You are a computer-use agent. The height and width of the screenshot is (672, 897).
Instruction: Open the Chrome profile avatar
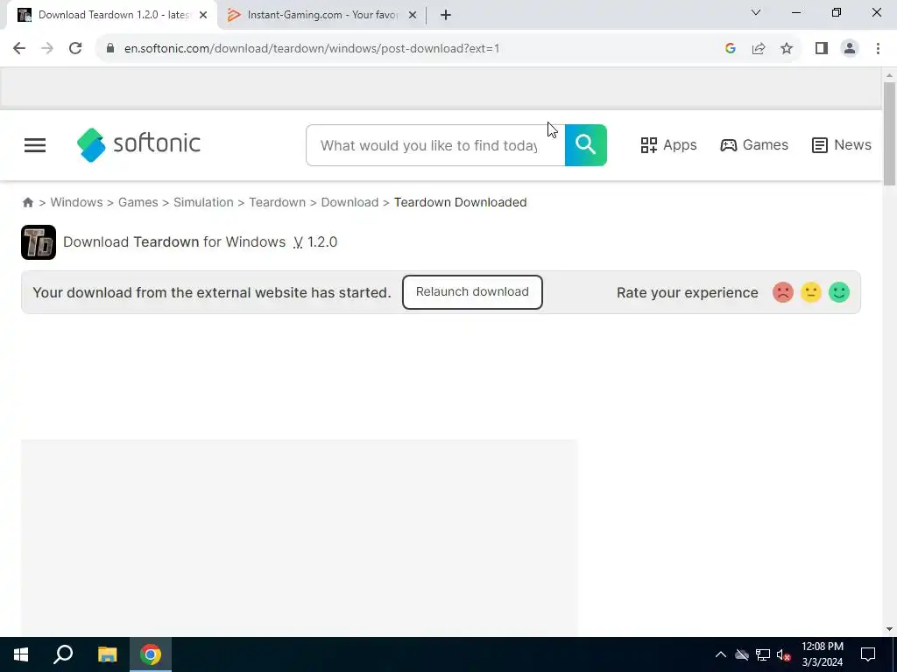click(850, 49)
